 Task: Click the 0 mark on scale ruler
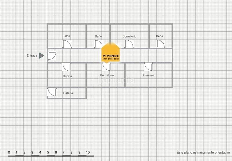9,152
